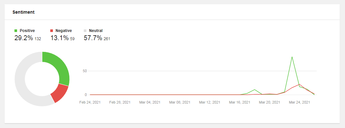345x128 pixels.
Task: Click the gray Neutral legend square
Action: 85,31
